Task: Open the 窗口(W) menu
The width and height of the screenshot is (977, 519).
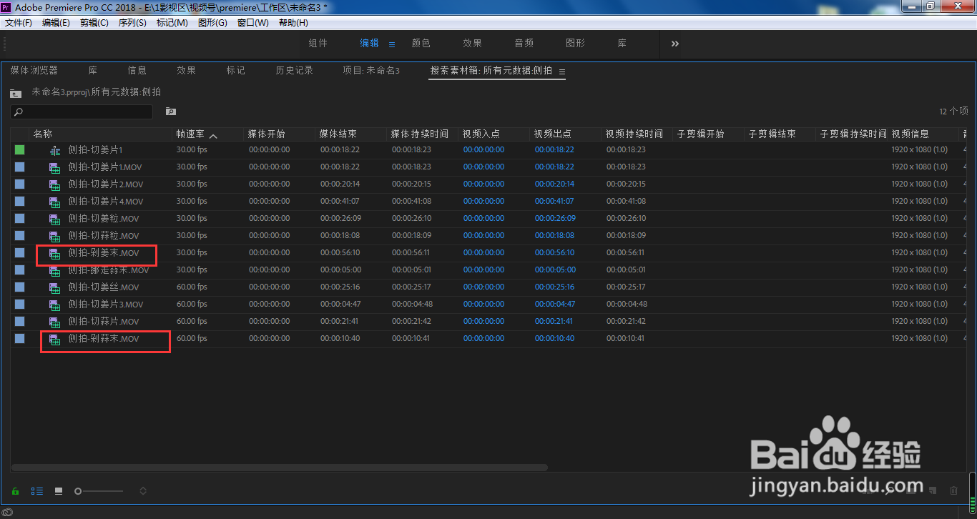Action: click(253, 23)
